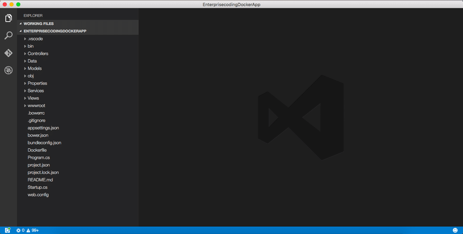Open the Search view icon
Image resolution: width=463 pixels, height=234 pixels.
(8, 35)
